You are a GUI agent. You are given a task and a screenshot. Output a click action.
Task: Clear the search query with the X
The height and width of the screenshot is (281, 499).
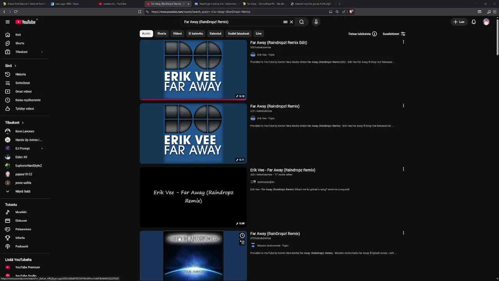pyautogui.click(x=291, y=22)
